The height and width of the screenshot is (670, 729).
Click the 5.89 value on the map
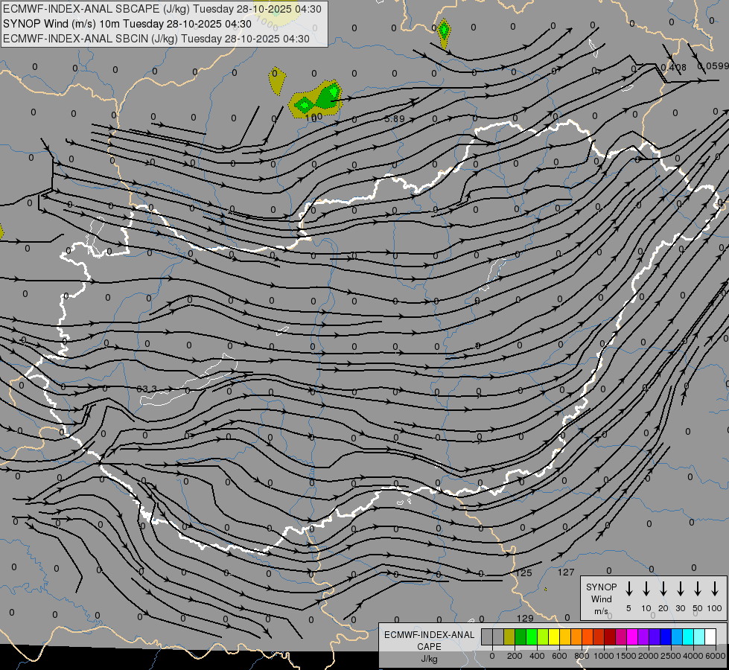tap(394, 119)
